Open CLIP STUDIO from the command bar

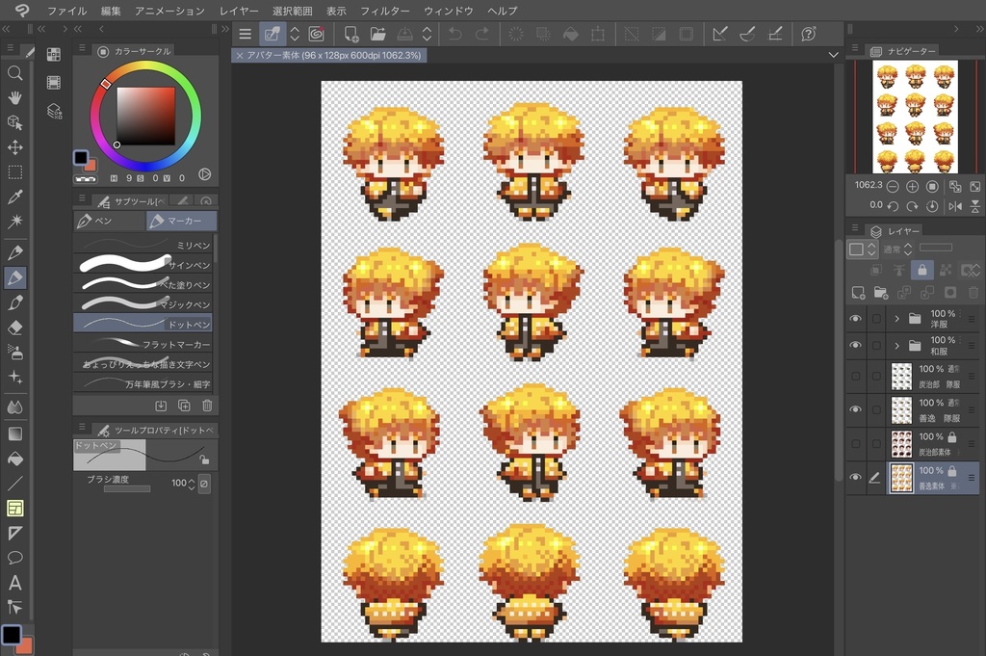(x=316, y=34)
